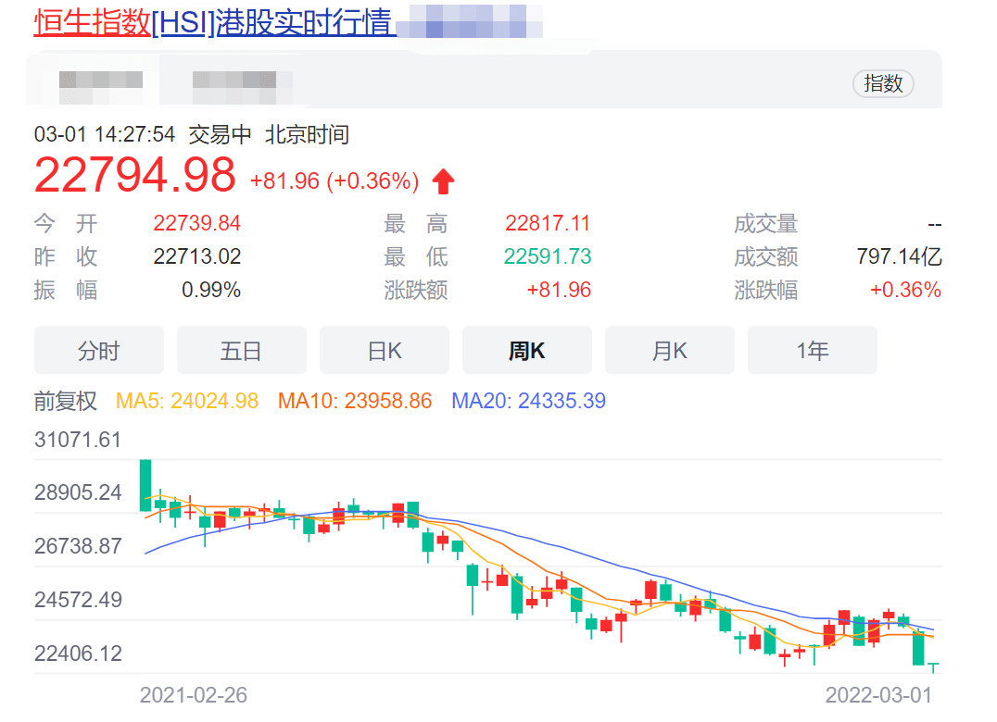
Task: Click the red up arrow beside the price
Action: (x=444, y=180)
